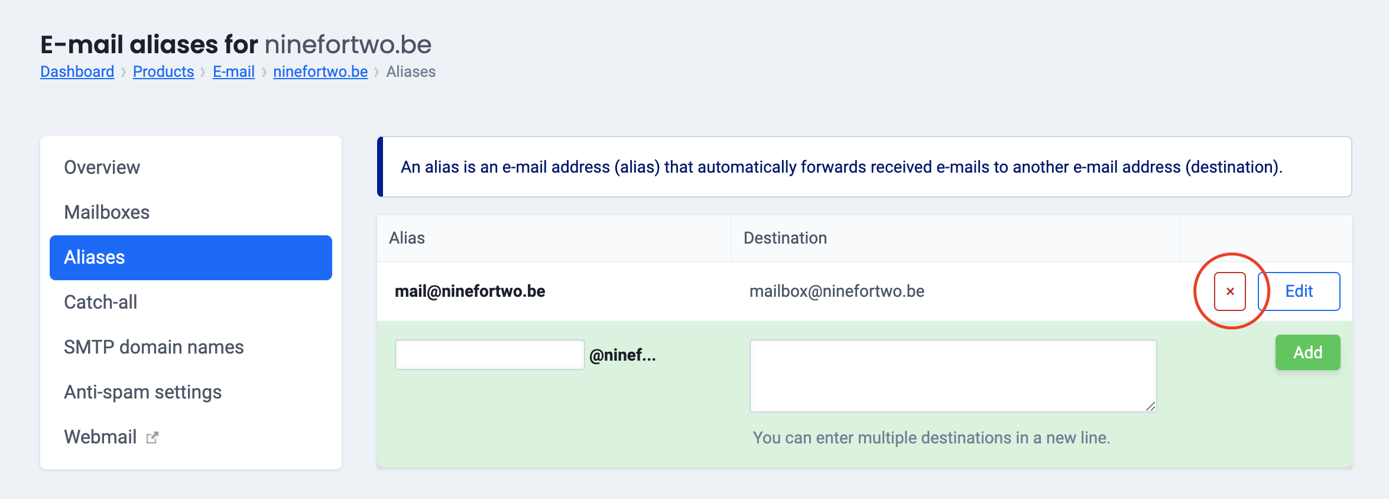Viewport: 1389px width, 499px height.
Task: Follow the E-mail breadcrumb link
Action: pyautogui.click(x=233, y=72)
